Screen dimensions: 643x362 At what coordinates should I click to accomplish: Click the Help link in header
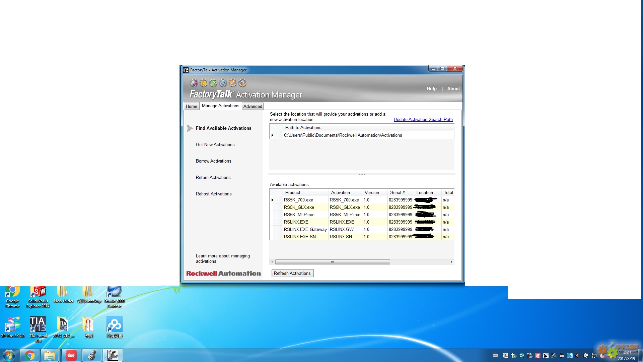coord(432,89)
